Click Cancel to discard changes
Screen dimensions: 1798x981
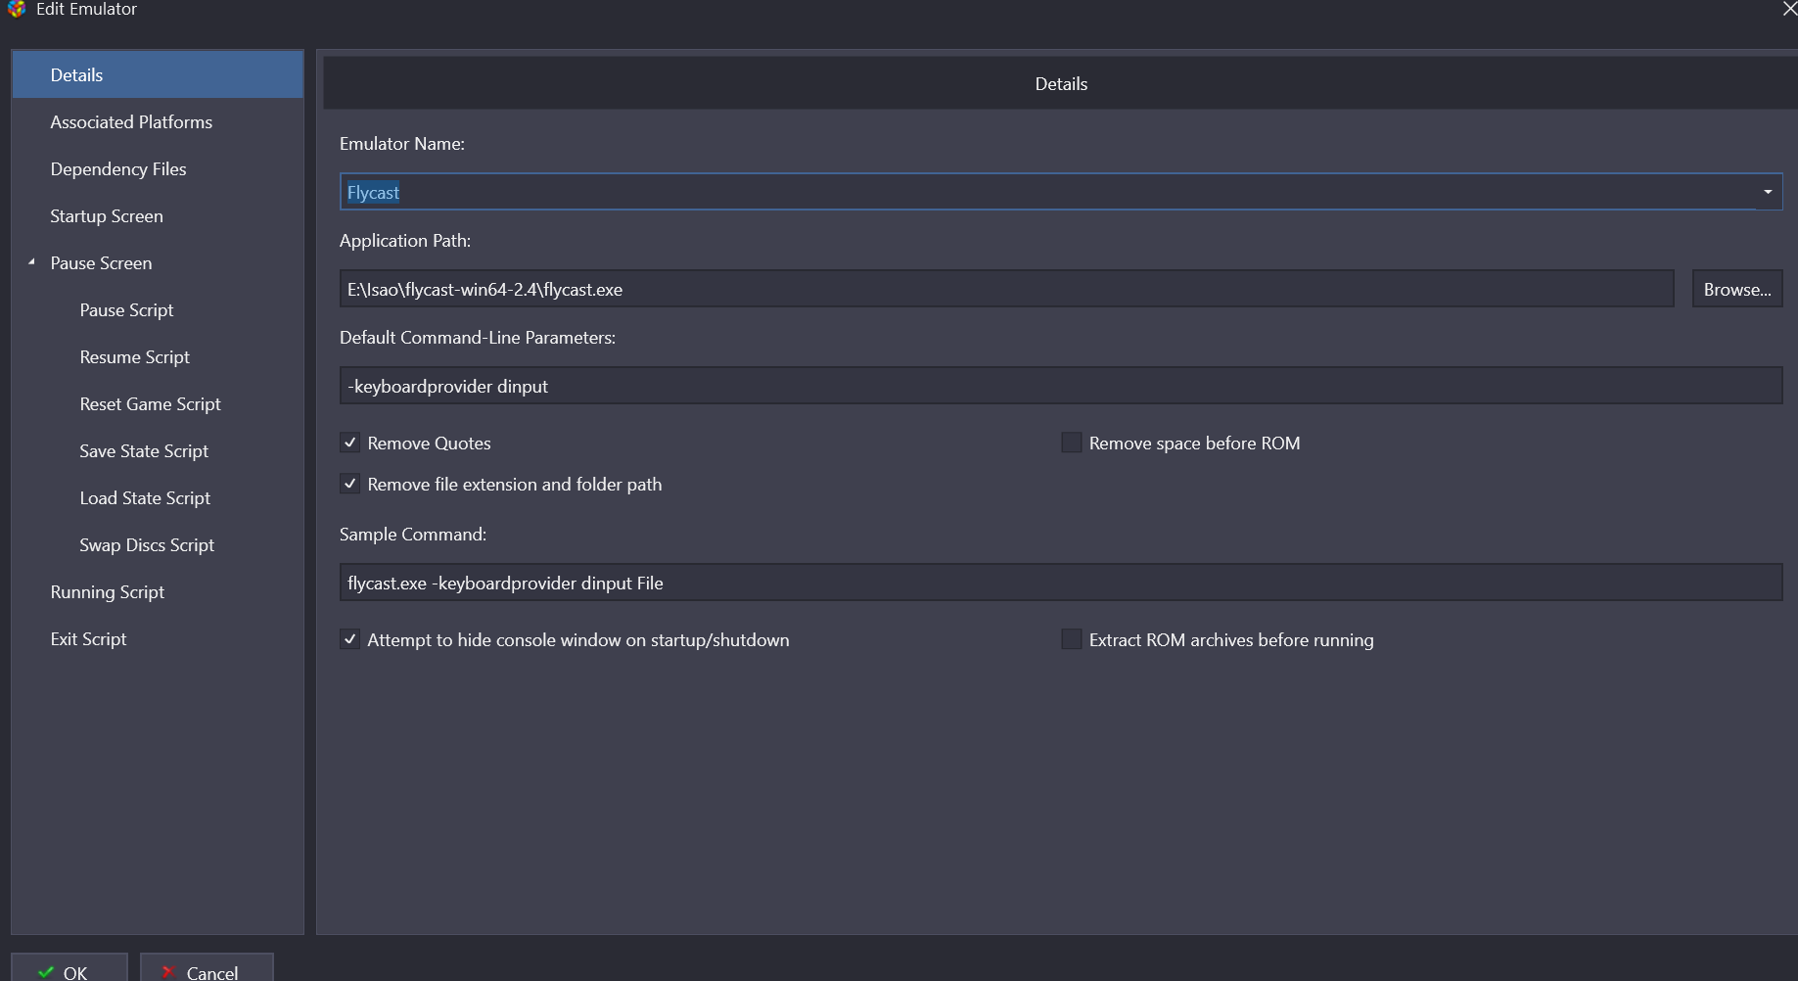[x=207, y=968]
